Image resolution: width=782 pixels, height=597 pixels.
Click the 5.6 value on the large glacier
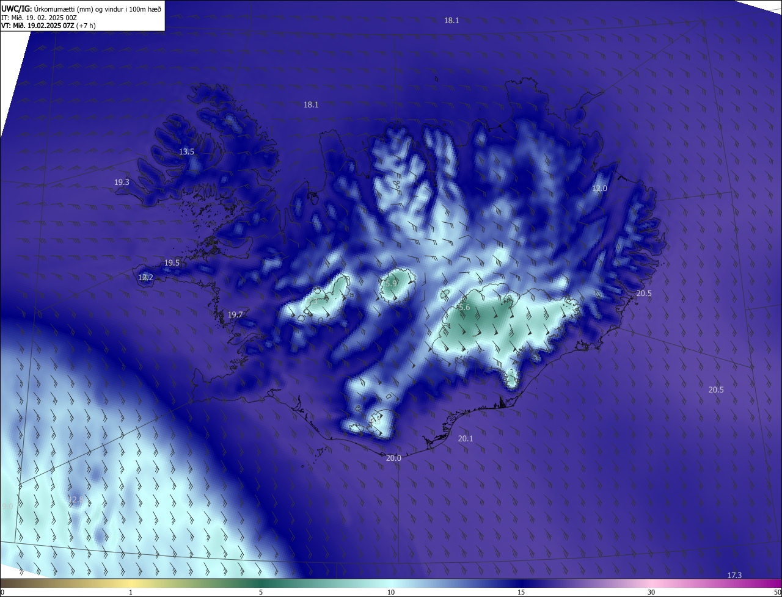464,307
